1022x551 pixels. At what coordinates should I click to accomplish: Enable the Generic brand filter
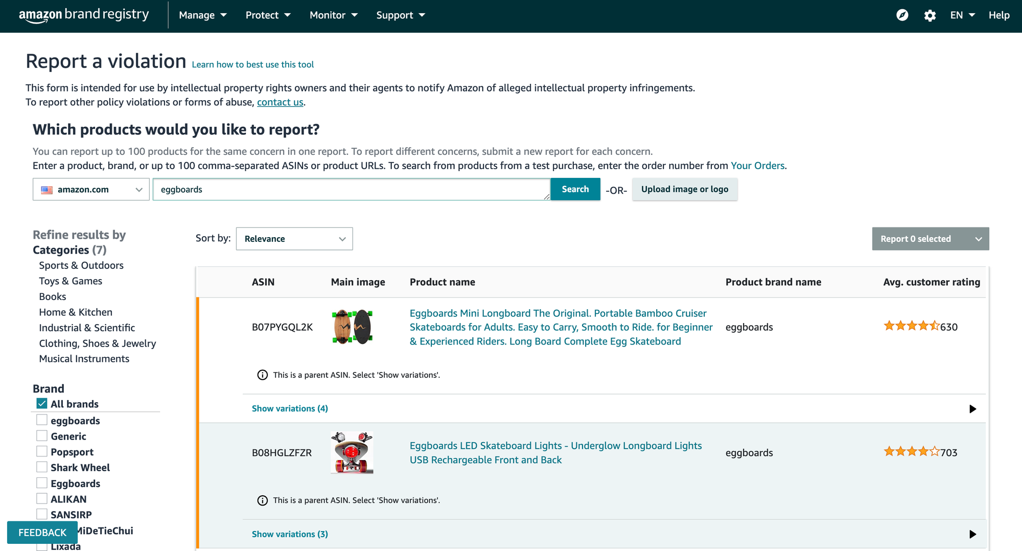tap(42, 435)
